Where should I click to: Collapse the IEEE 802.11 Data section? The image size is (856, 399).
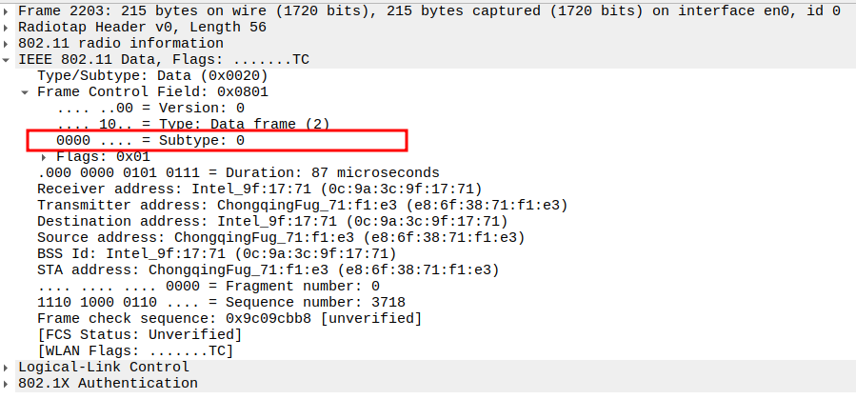point(9,60)
